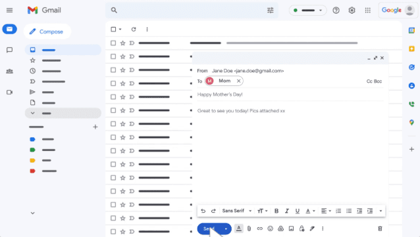Show search options filter icon
This screenshot has width=420, height=237.
click(271, 10)
